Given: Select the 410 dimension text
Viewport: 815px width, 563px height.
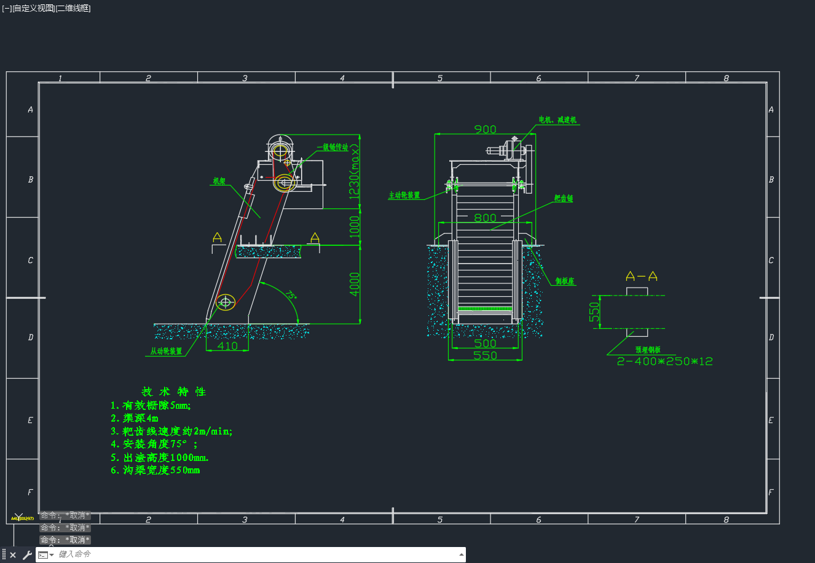Looking at the screenshot, I should (x=227, y=346).
